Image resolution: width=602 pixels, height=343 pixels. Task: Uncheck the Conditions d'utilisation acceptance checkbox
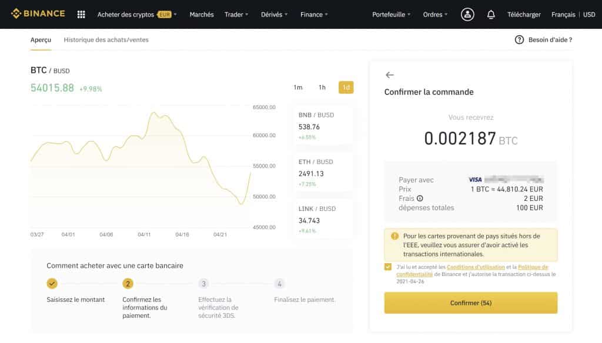point(387,266)
